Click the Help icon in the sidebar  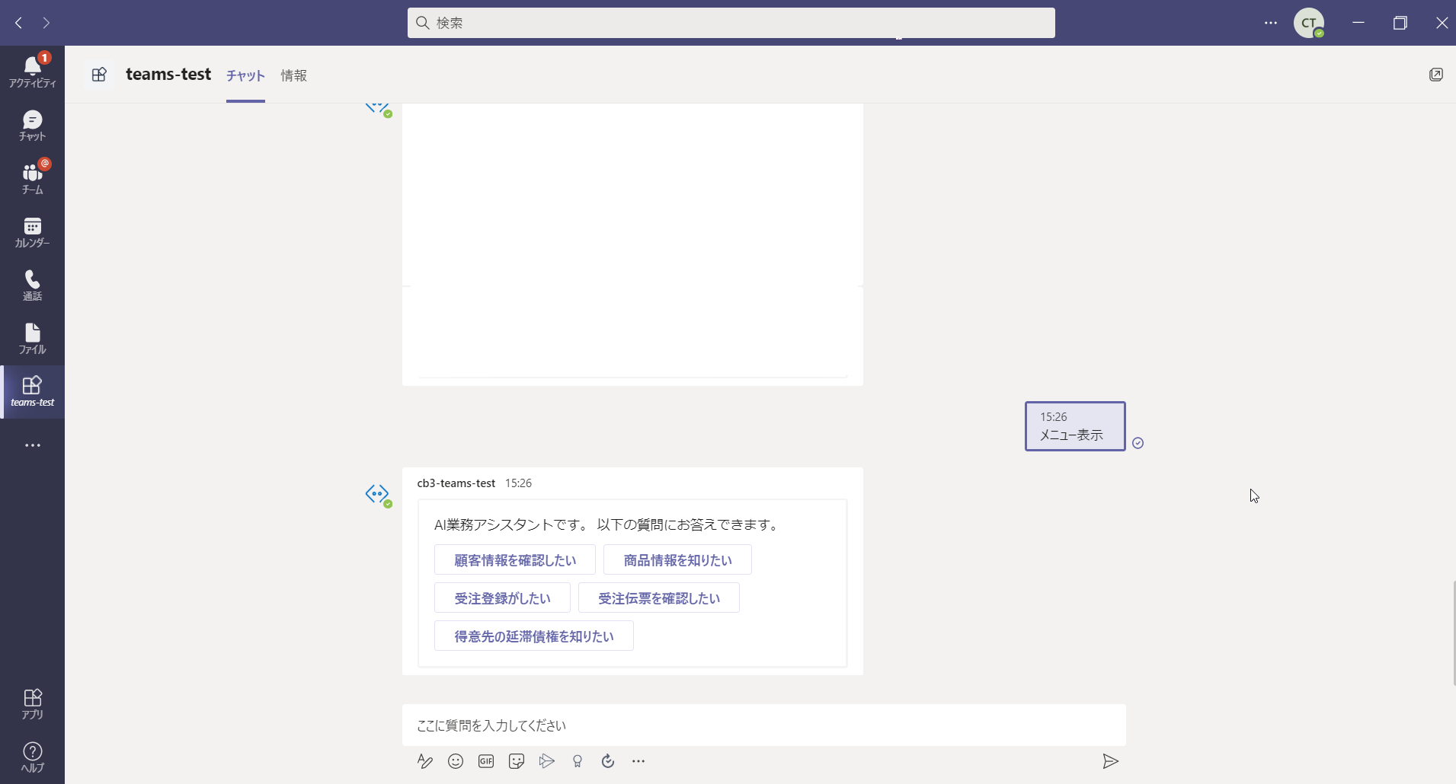32,757
